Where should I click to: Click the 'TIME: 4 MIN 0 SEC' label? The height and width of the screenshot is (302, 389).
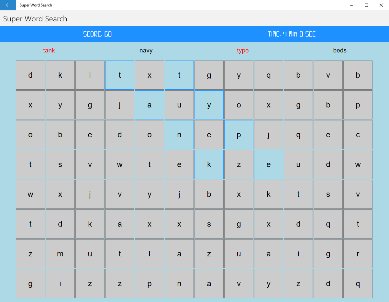(292, 34)
